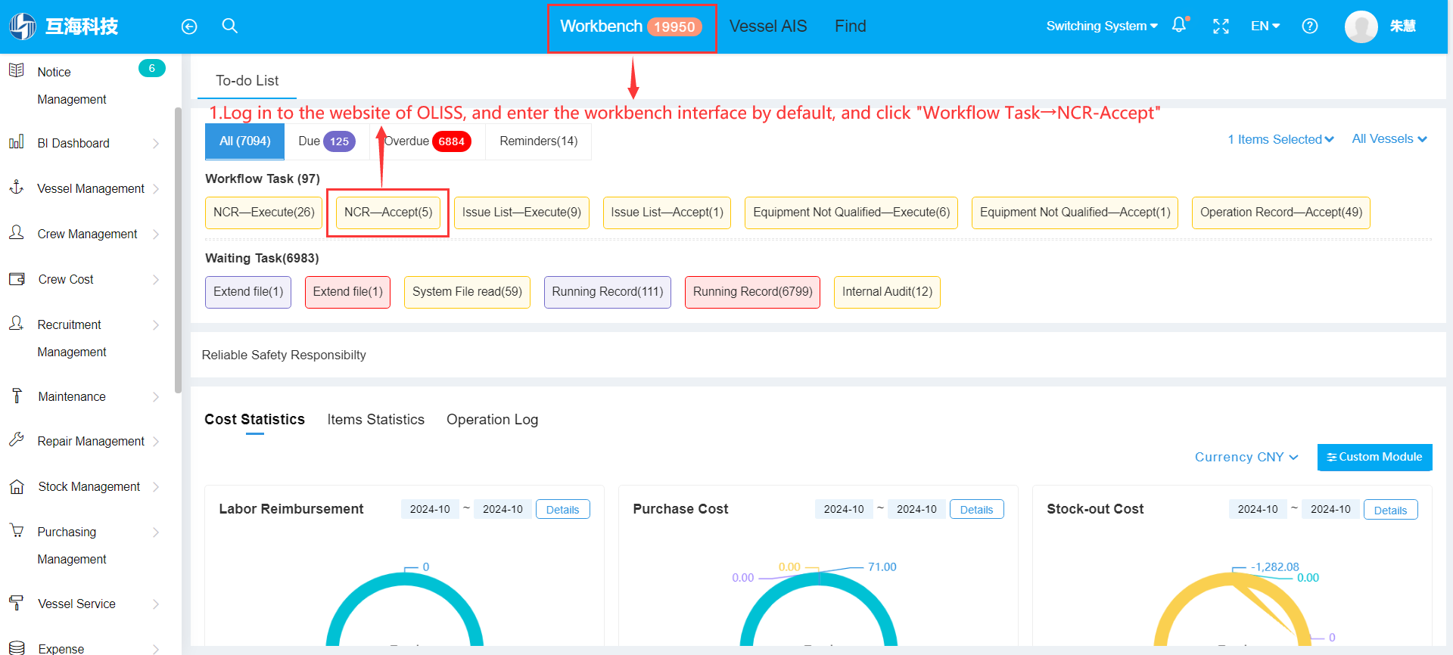Viewport: 1453px width, 655px height.
Task: Select the To-do List tab
Action: [247, 81]
